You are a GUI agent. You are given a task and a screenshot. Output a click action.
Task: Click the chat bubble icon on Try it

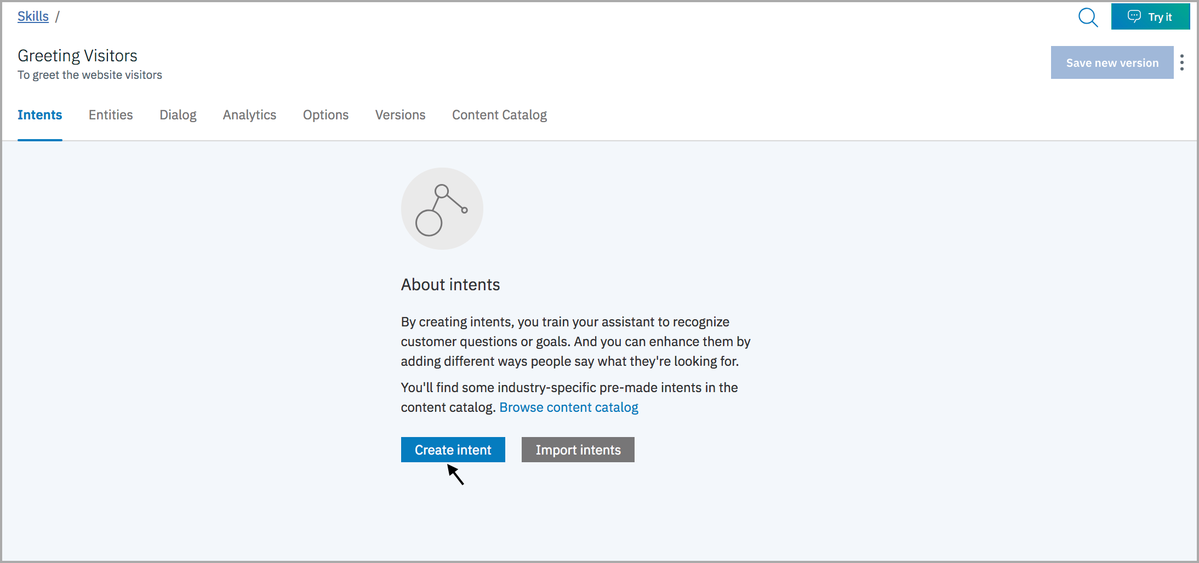pyautogui.click(x=1135, y=16)
